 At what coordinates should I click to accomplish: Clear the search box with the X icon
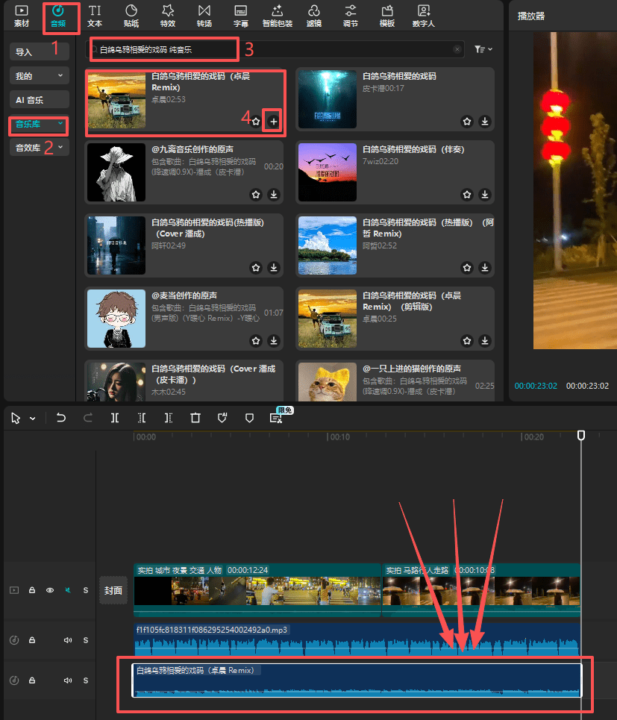(457, 49)
